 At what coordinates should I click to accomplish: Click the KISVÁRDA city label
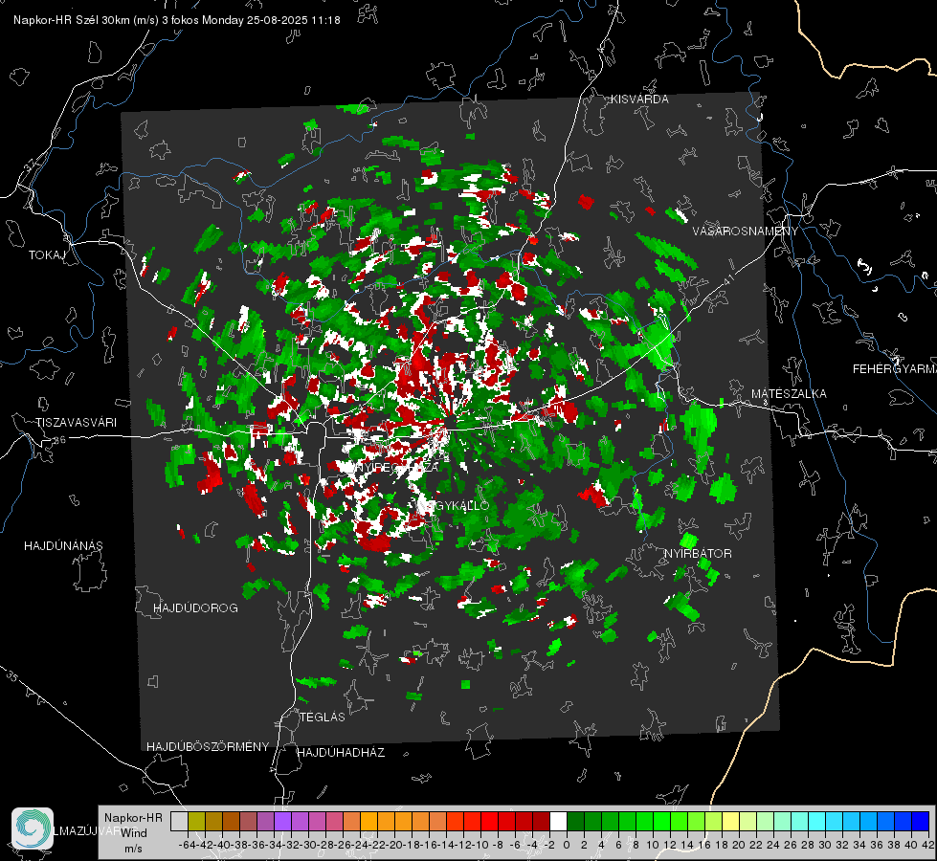click(639, 99)
